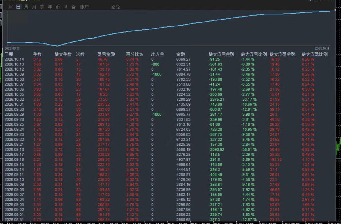The height and width of the screenshot is (224, 341).
Task: Click trade count 83
Action: [78, 189]
